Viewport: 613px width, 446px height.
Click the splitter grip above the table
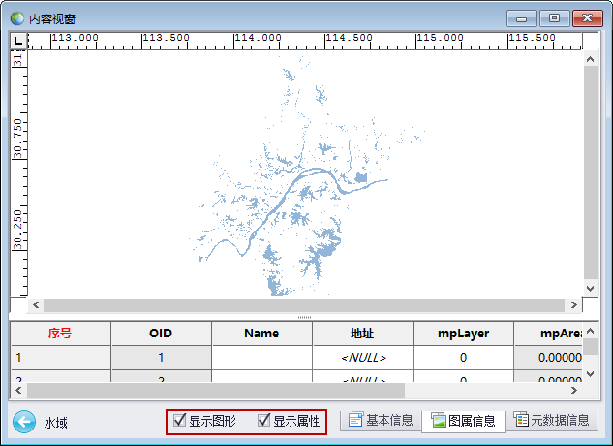pos(304,317)
